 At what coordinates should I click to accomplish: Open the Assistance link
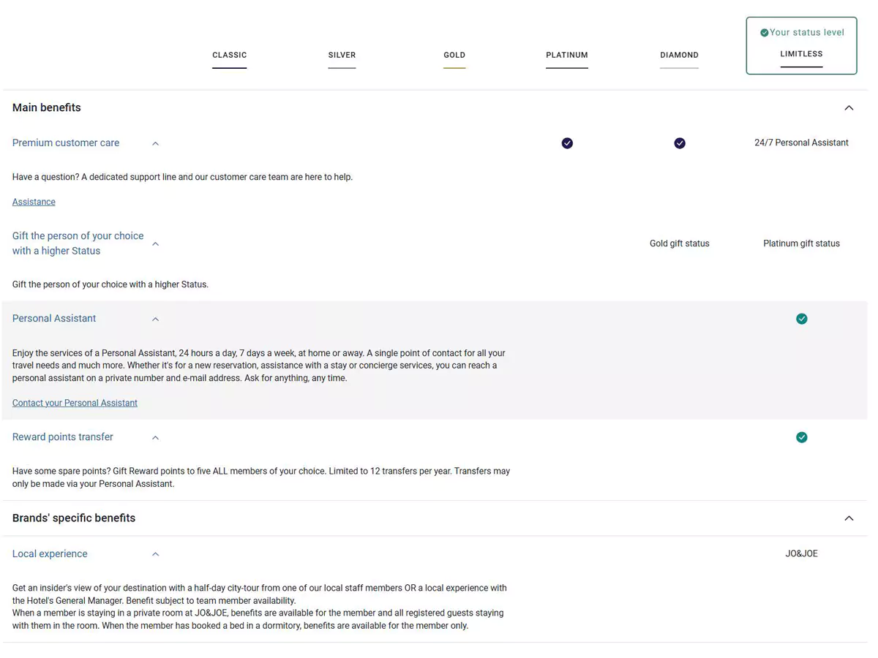[x=34, y=202]
